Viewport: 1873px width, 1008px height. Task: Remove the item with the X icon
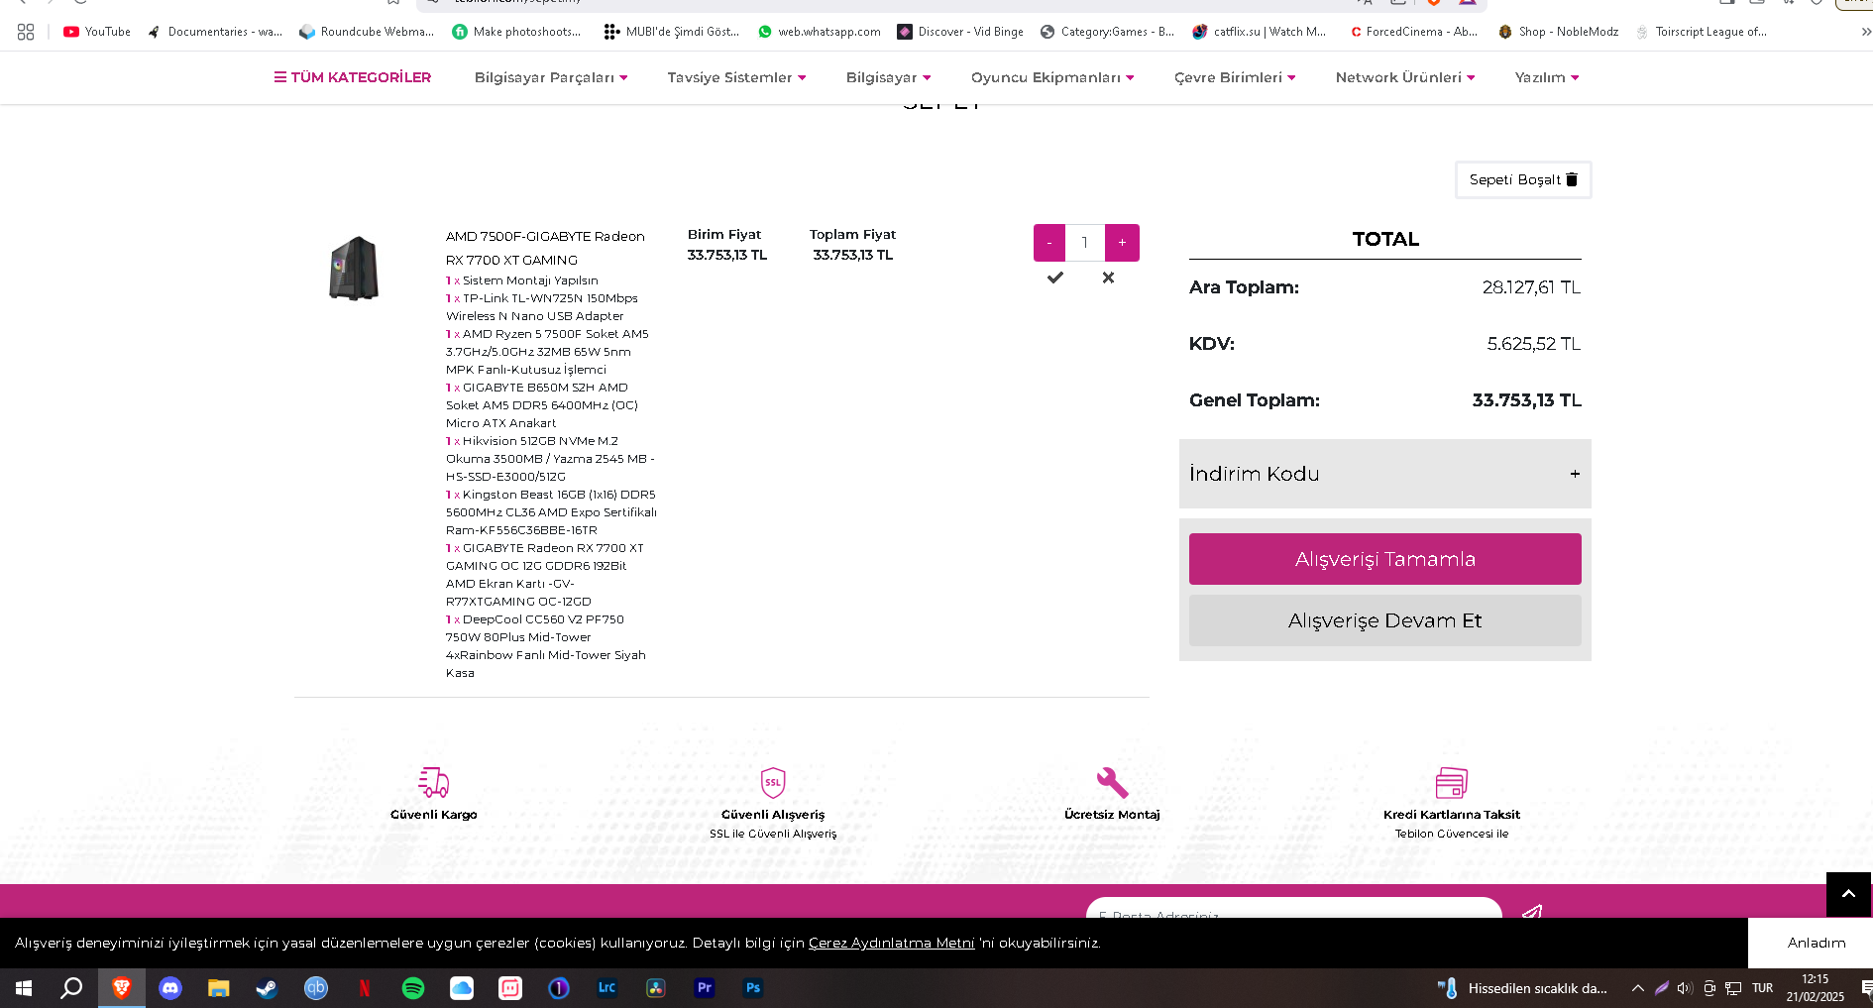pos(1108,278)
